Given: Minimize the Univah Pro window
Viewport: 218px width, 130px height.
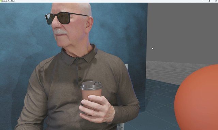Looking at the screenshot, I should tap(203, 1).
